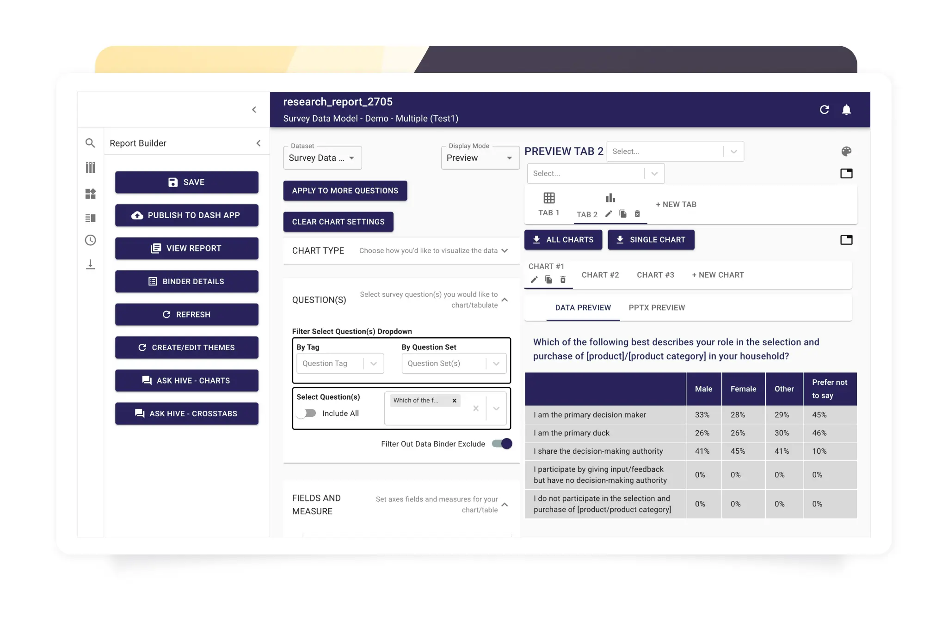This screenshot has width=948, height=621.
Task: Open the notifications bell
Action: click(x=846, y=110)
